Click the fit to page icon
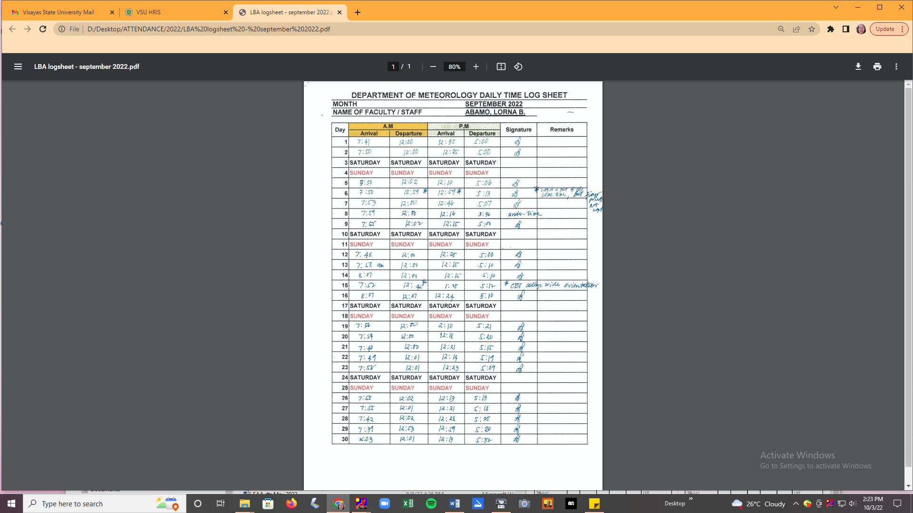 coord(501,66)
